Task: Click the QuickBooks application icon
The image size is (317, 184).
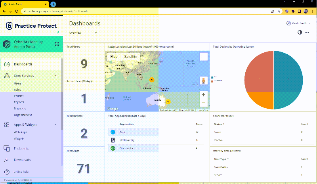Action: [113, 148]
